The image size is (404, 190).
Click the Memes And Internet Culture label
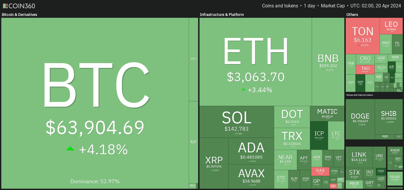[359, 95]
